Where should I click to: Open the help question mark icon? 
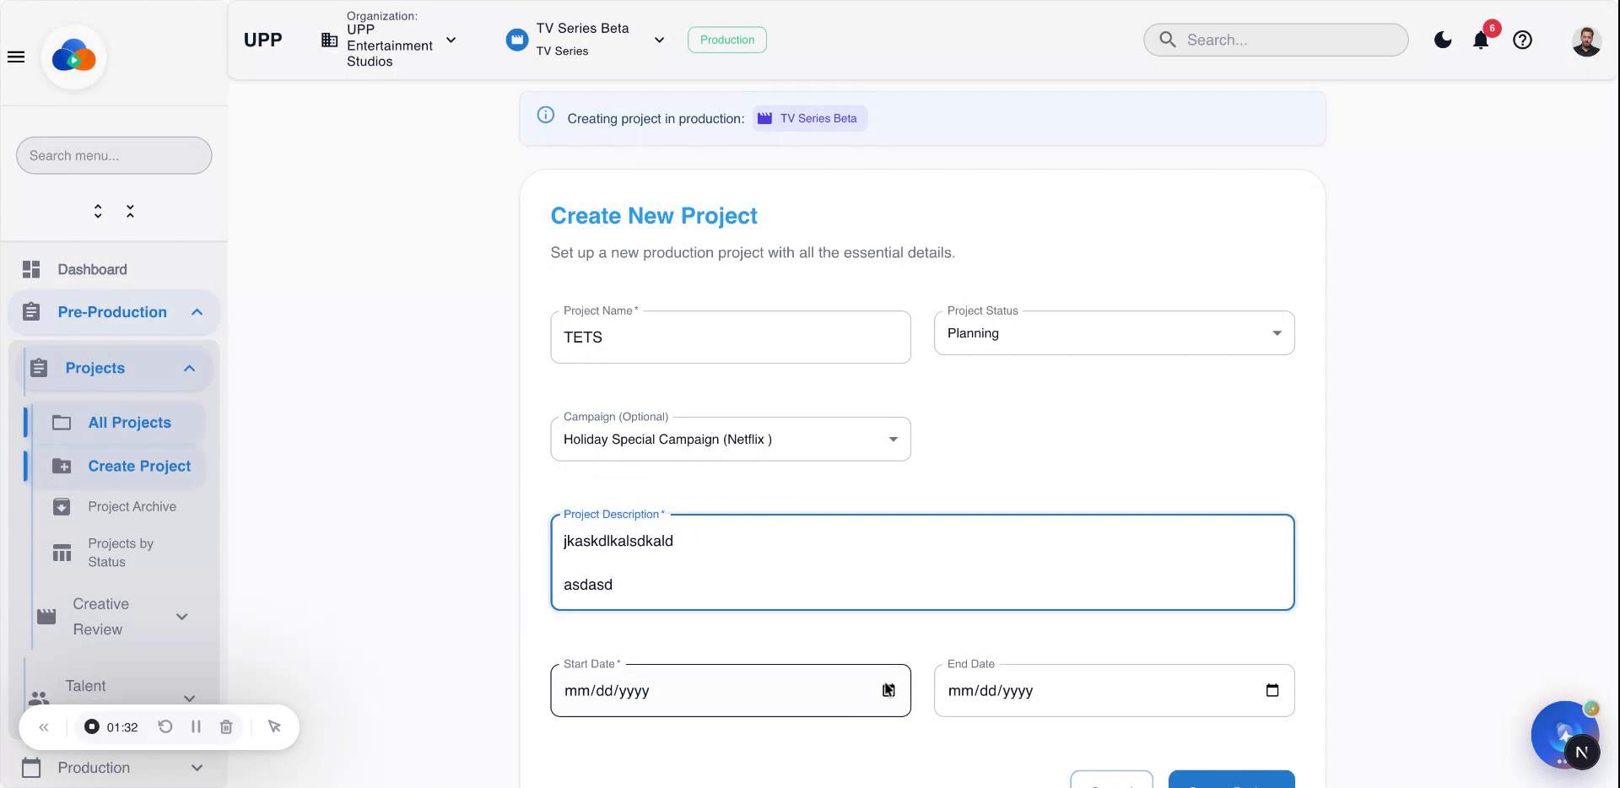pos(1522,40)
